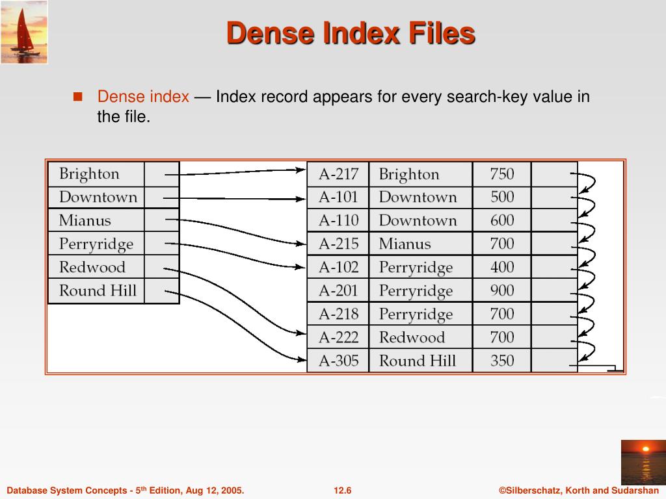
Task: Select the red 'Dense index' term
Action: (143, 97)
